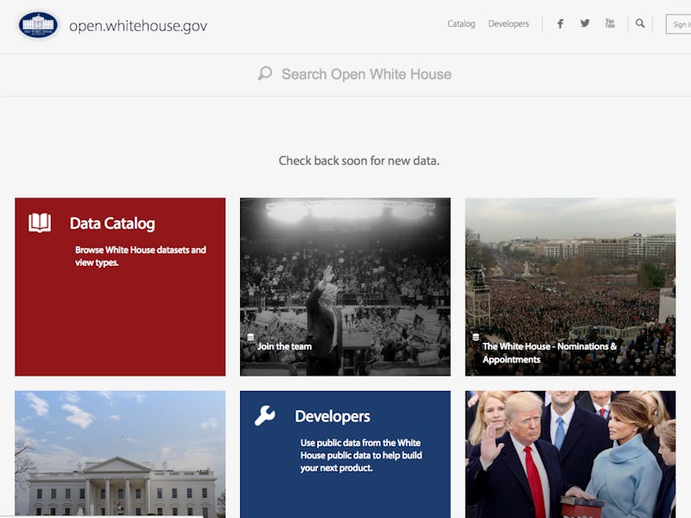Click the White House logo emblem
This screenshot has width=691, height=518.
38,25
